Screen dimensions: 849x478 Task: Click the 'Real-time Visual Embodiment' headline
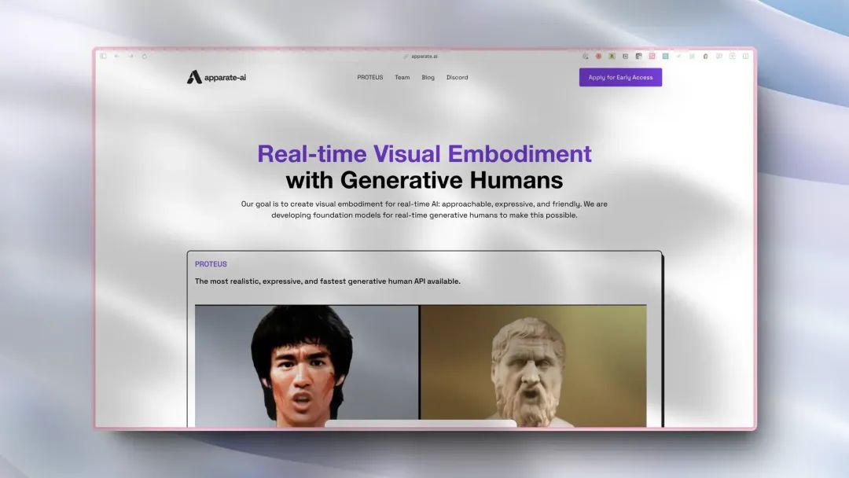click(424, 154)
